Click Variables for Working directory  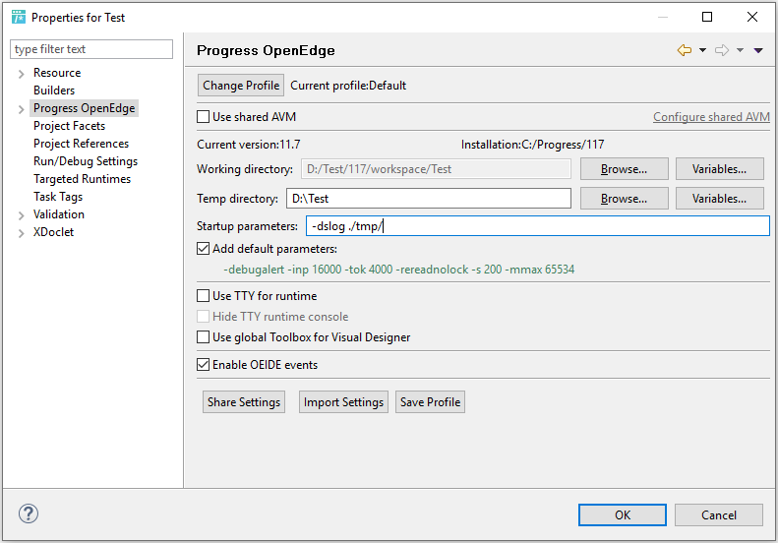click(x=719, y=169)
